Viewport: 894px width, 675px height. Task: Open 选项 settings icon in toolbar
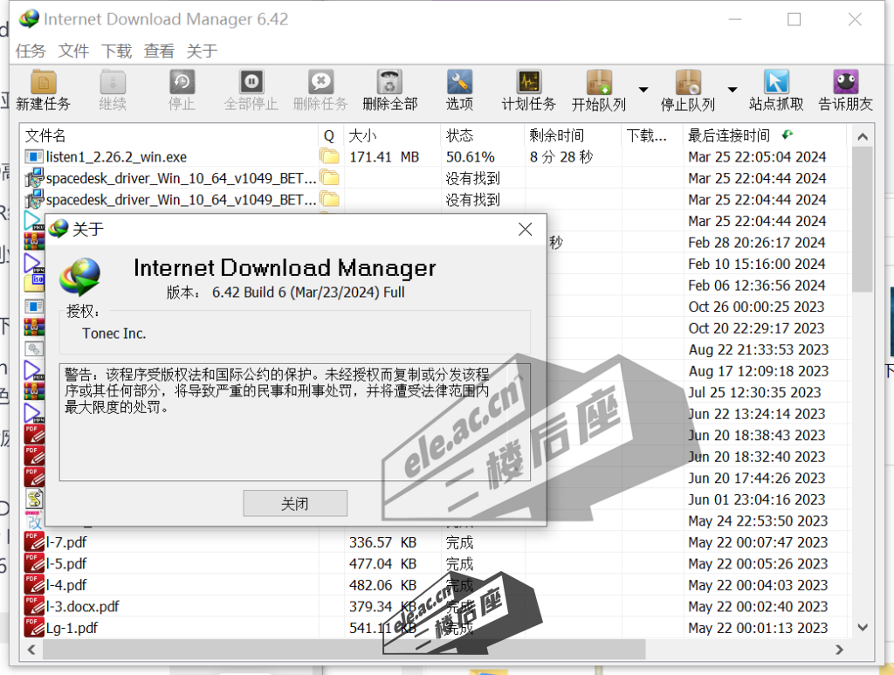tap(459, 83)
